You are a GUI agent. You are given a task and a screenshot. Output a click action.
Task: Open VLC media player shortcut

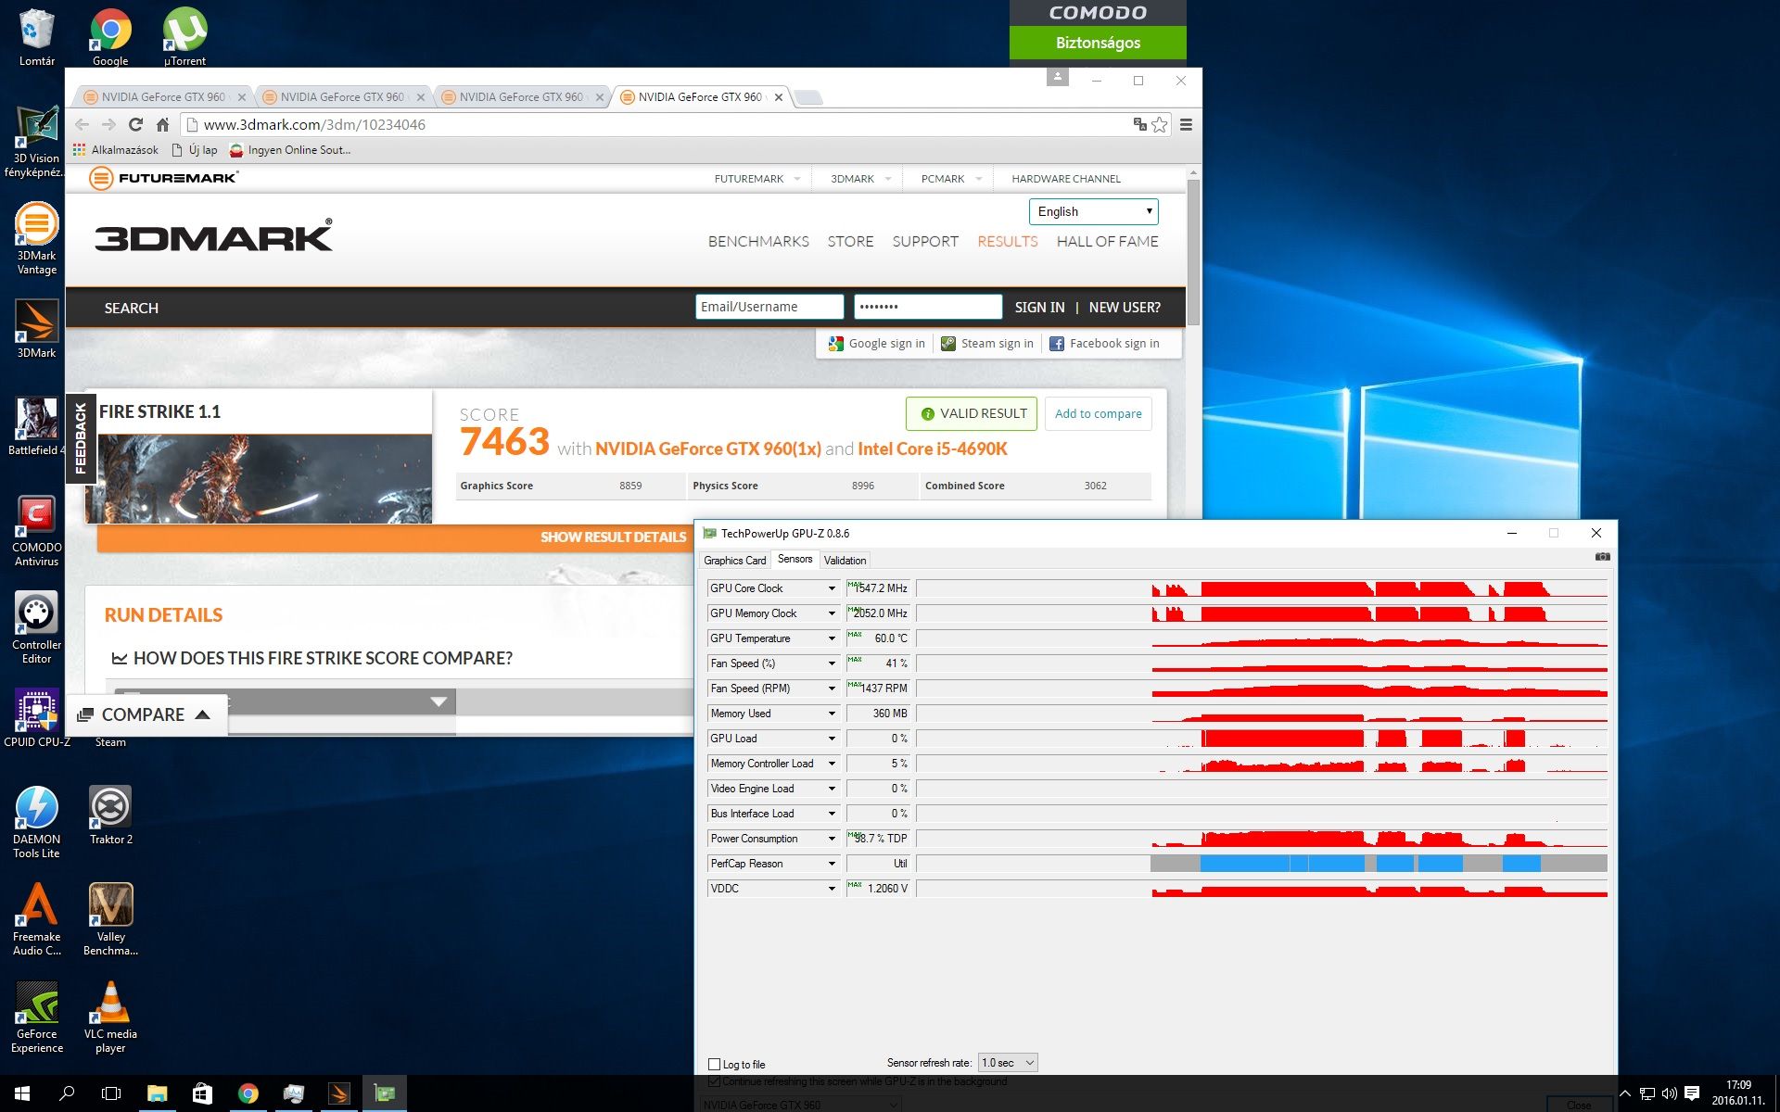[110, 1017]
